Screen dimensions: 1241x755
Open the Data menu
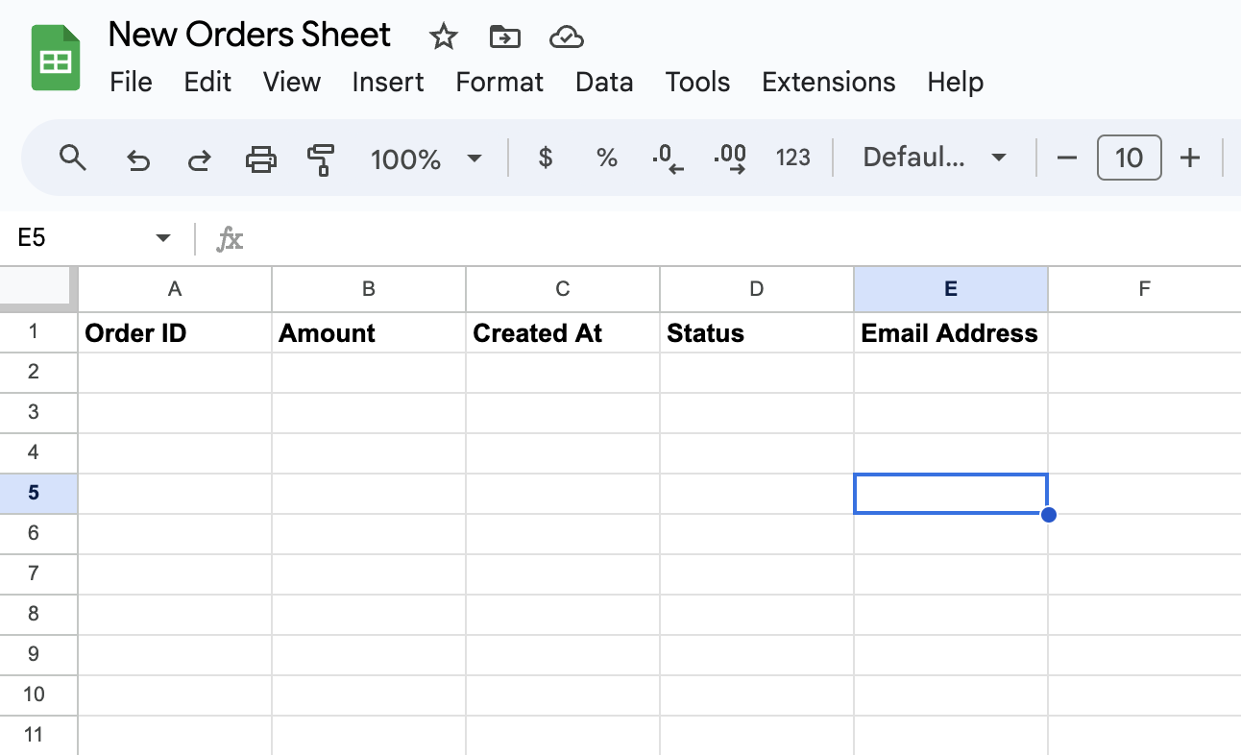604,83
